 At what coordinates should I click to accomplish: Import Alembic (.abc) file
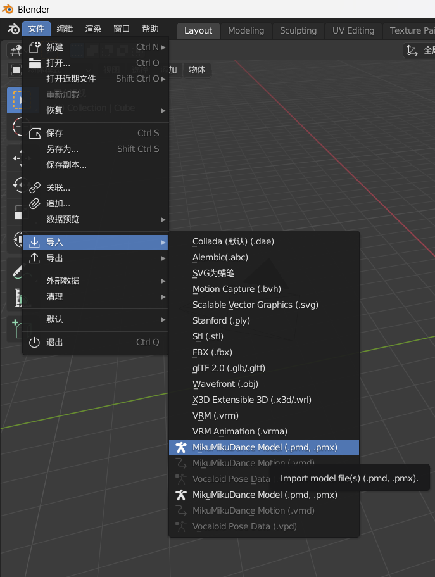[264, 257]
